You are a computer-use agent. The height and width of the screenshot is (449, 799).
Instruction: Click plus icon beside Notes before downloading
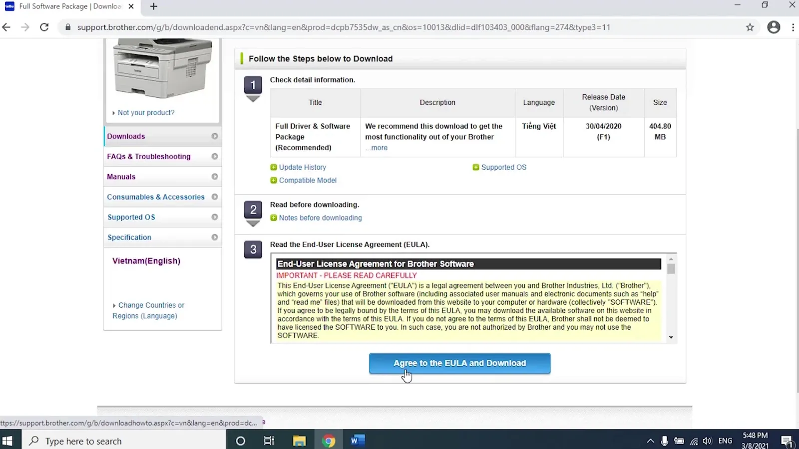point(274,218)
